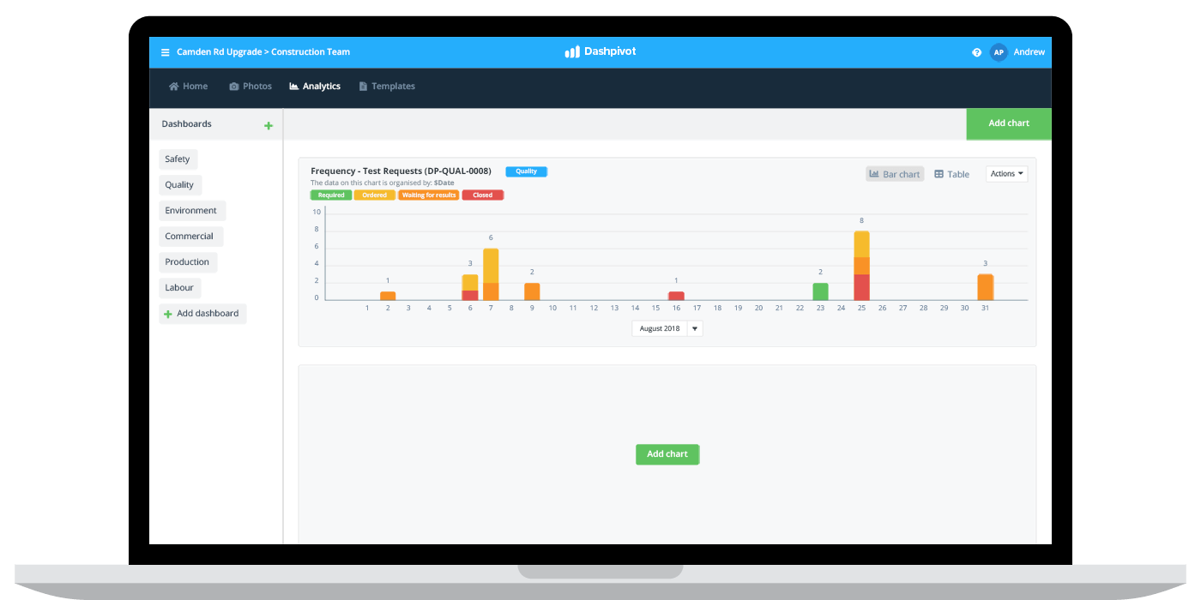Click the chart title Frequency - Test Requests
1201x600 pixels.
pos(401,171)
